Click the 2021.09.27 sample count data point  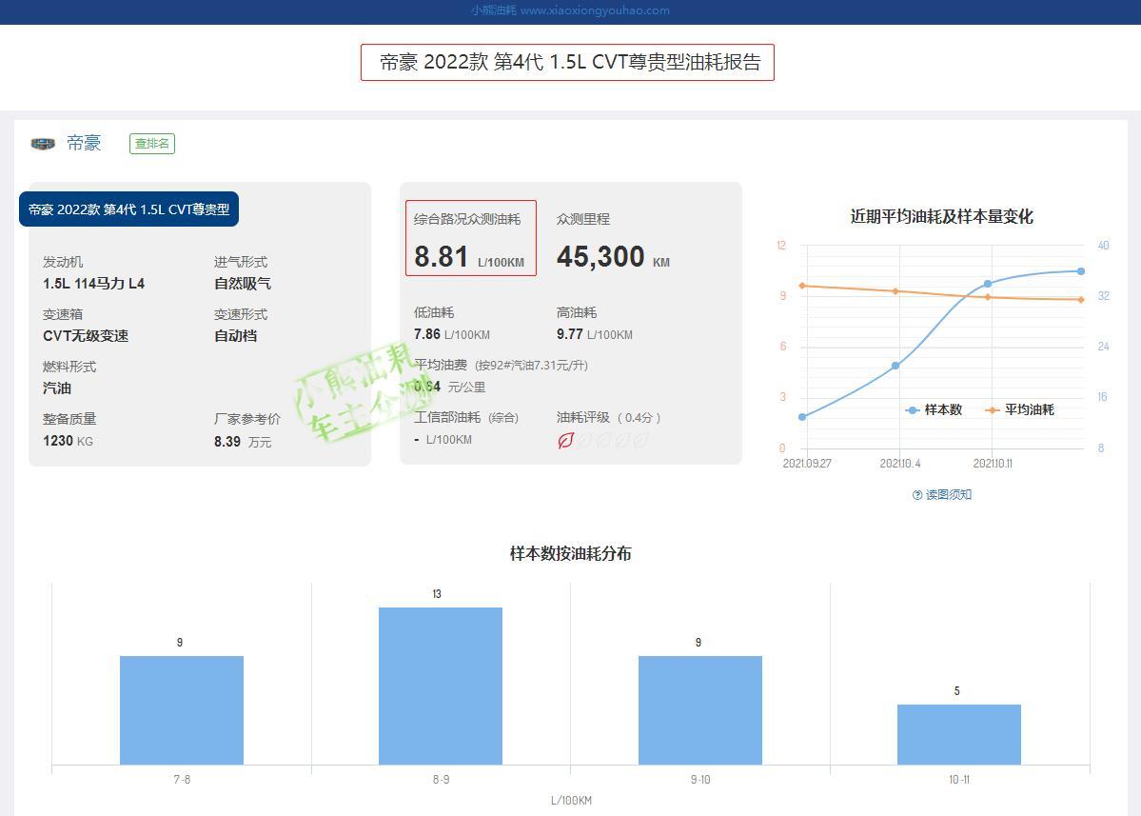click(802, 417)
